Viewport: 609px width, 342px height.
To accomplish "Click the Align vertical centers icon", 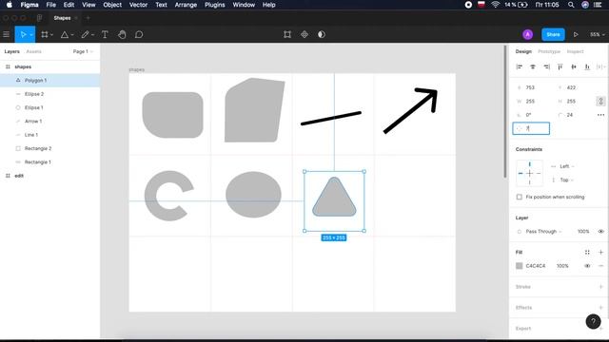I will 574,66.
